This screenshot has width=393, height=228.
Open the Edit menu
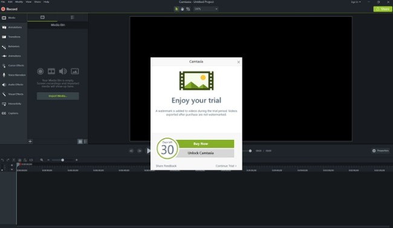click(10, 2)
